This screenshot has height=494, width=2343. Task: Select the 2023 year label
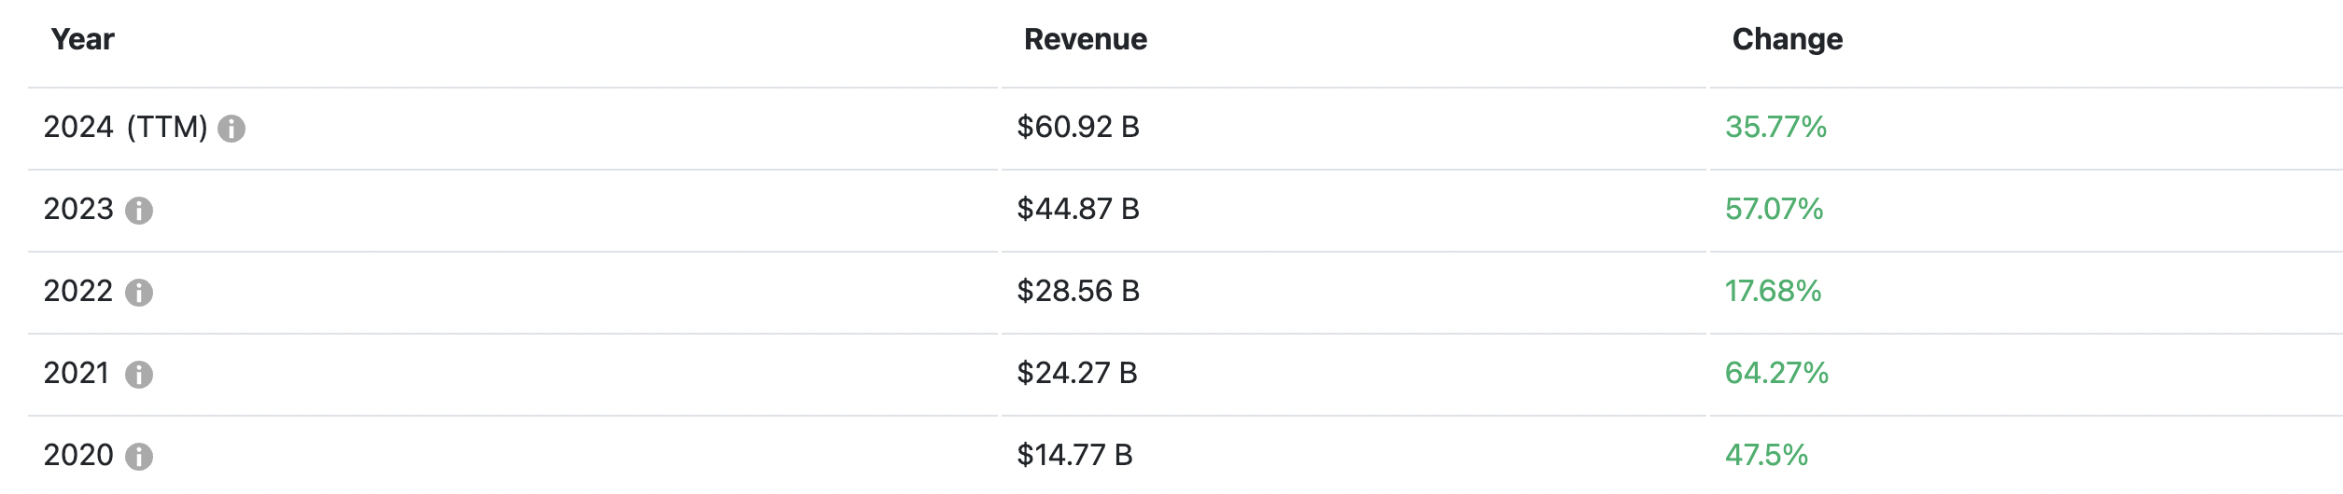78,209
